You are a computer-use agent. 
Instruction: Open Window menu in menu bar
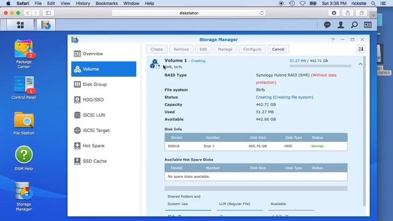point(131,3)
